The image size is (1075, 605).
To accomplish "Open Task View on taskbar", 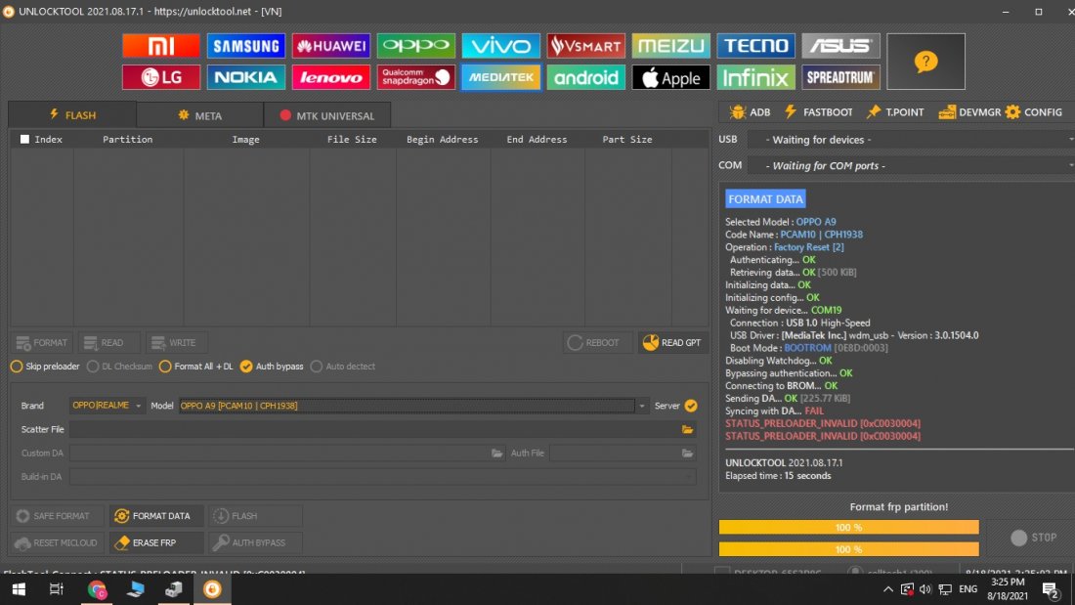I will click(57, 589).
